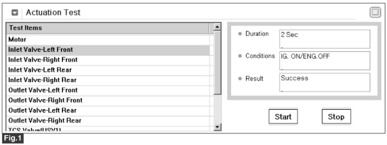Stop the actuation test
This screenshot has width=387, height=145.
tap(336, 117)
